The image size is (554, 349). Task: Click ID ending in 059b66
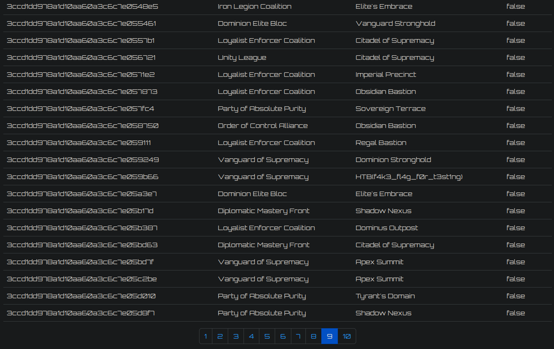pyautogui.click(x=83, y=177)
